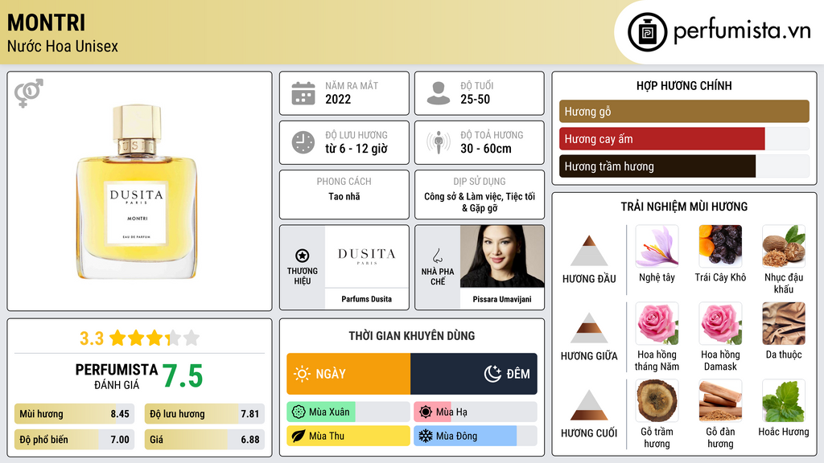Click the star badge icon above Thương hiệu

pos(303,256)
